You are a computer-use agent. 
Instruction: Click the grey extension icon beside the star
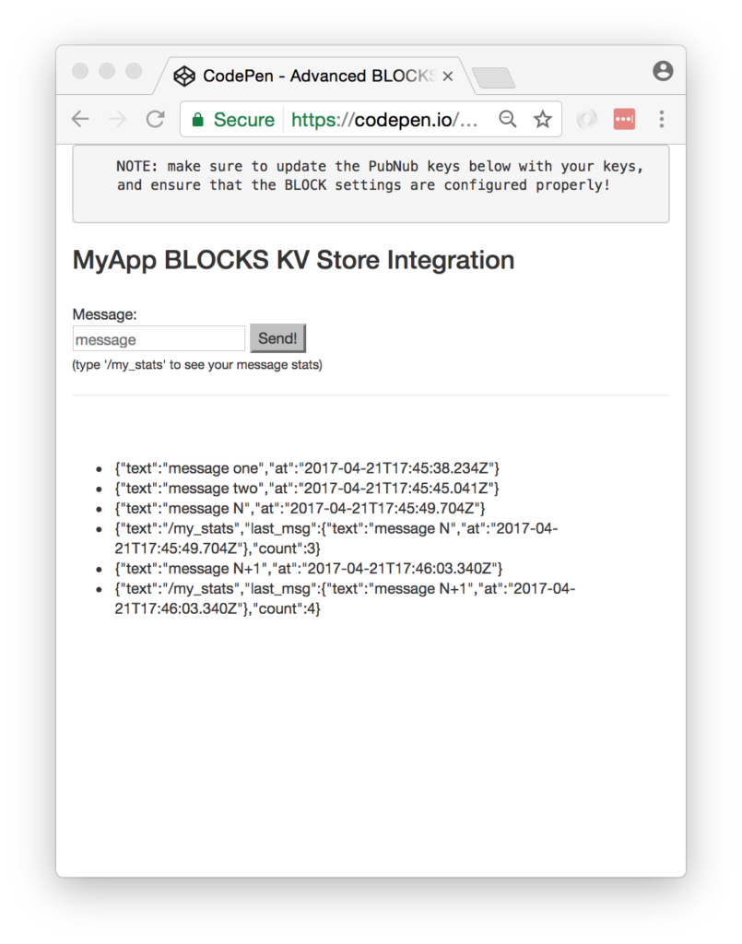(586, 119)
